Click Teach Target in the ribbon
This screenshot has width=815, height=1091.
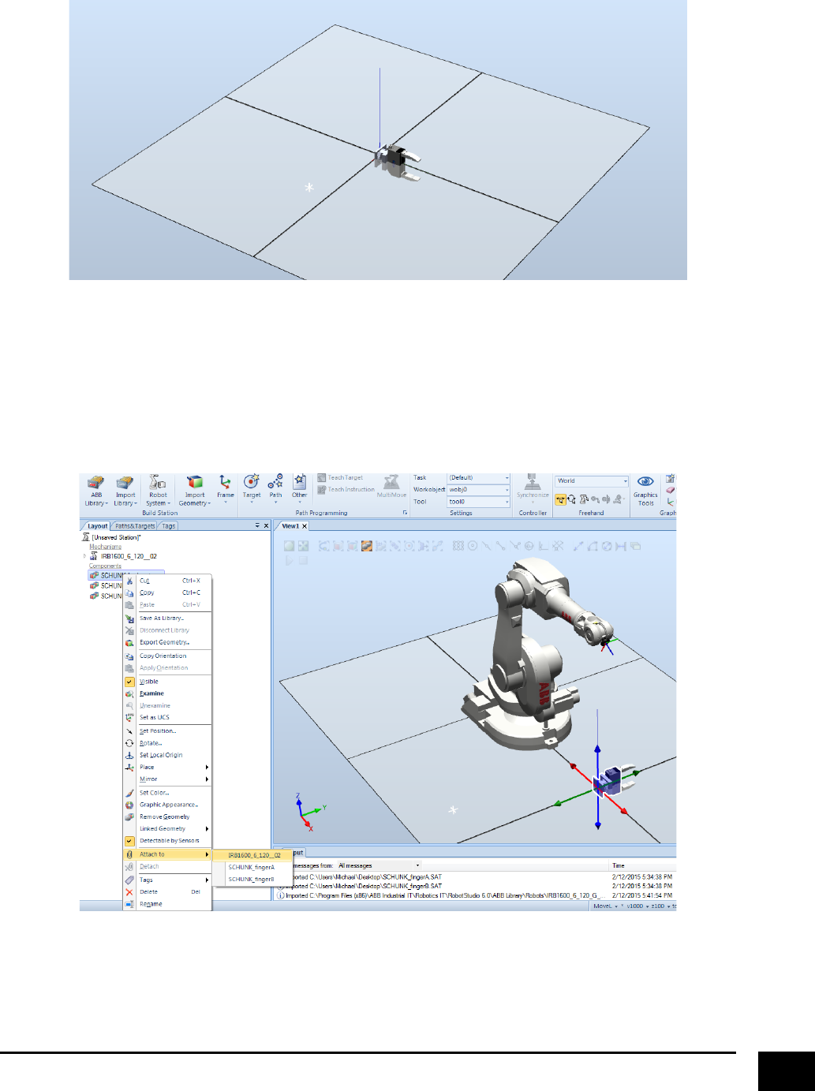340,478
